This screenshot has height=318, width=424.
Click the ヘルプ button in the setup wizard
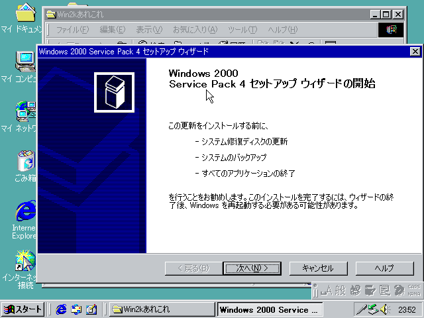coord(384,268)
